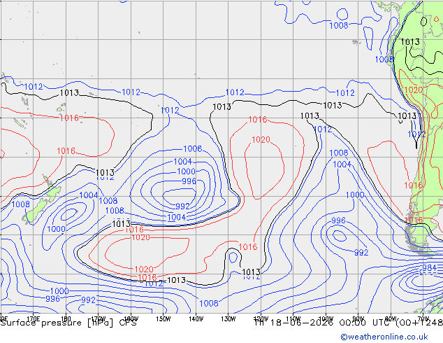Click the 150W longitude label
This screenshot has height=343, width=443.
[164, 319]
